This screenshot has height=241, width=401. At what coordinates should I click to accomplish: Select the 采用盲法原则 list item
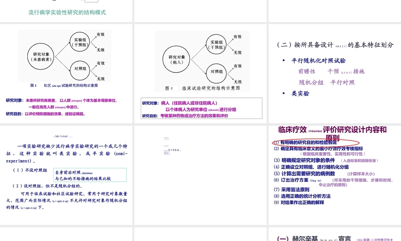coord(291,190)
